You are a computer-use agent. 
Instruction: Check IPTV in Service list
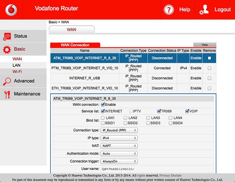131,111
